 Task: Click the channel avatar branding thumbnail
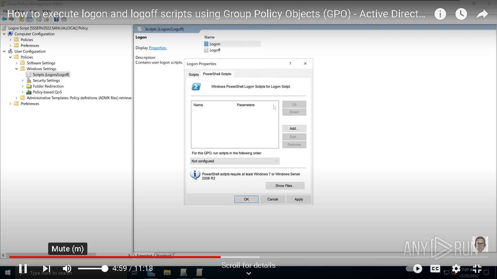point(480,244)
